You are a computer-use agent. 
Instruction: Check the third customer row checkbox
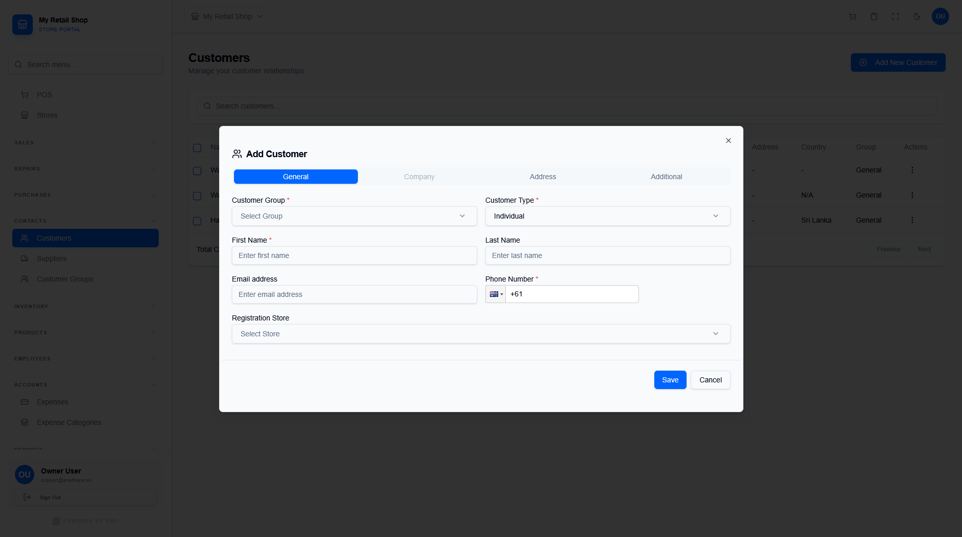pos(197,221)
